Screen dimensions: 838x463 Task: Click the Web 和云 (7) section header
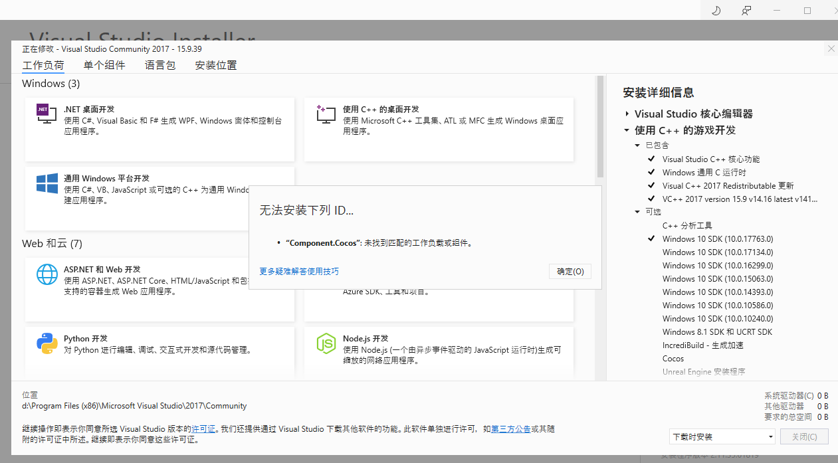click(52, 244)
